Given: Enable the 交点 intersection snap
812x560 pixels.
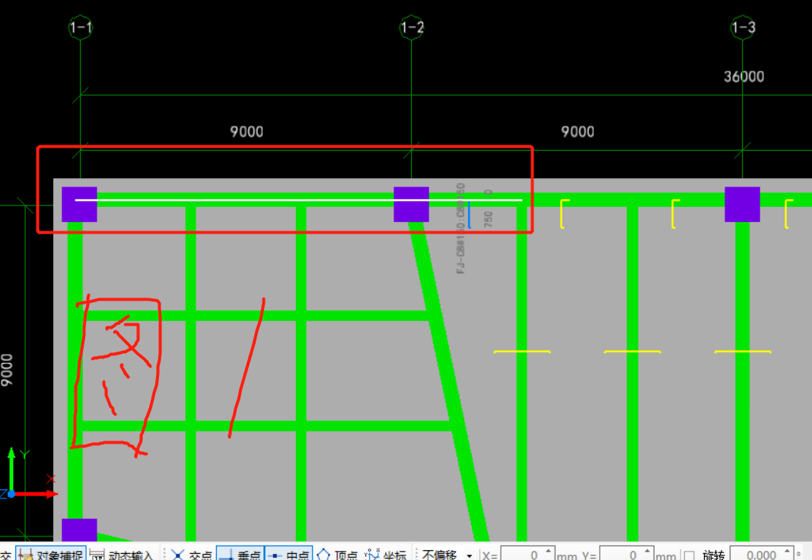Looking at the screenshot, I should (x=191, y=555).
